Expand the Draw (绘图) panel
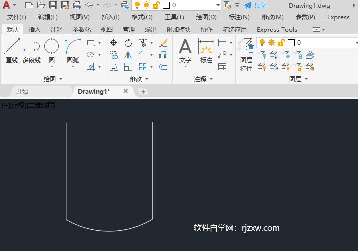This screenshot has width=358, height=251. [53, 79]
